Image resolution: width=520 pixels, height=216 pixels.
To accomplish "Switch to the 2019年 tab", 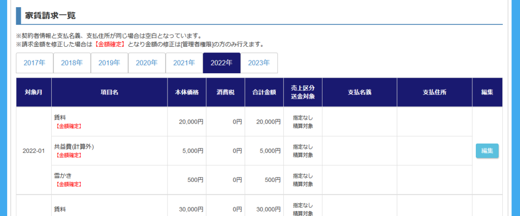I will pyautogui.click(x=110, y=63).
